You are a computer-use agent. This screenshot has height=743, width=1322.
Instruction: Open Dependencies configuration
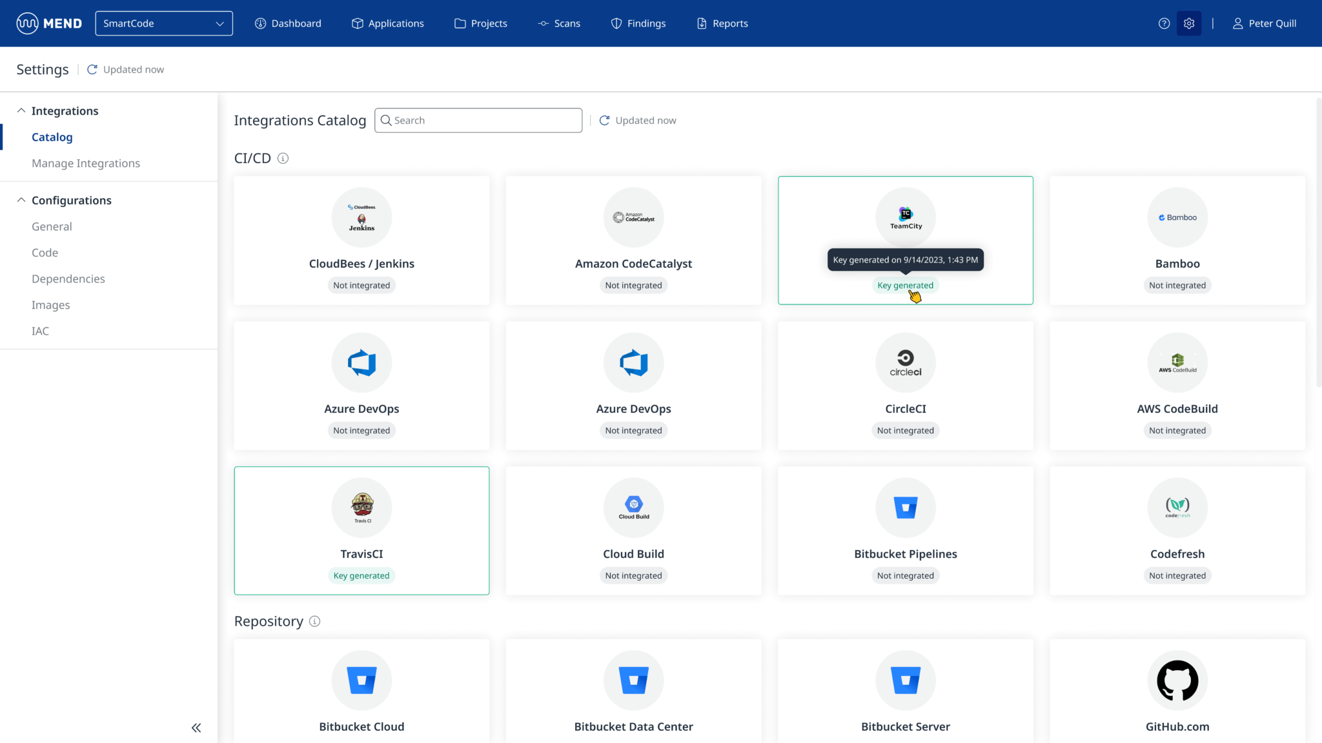point(68,279)
